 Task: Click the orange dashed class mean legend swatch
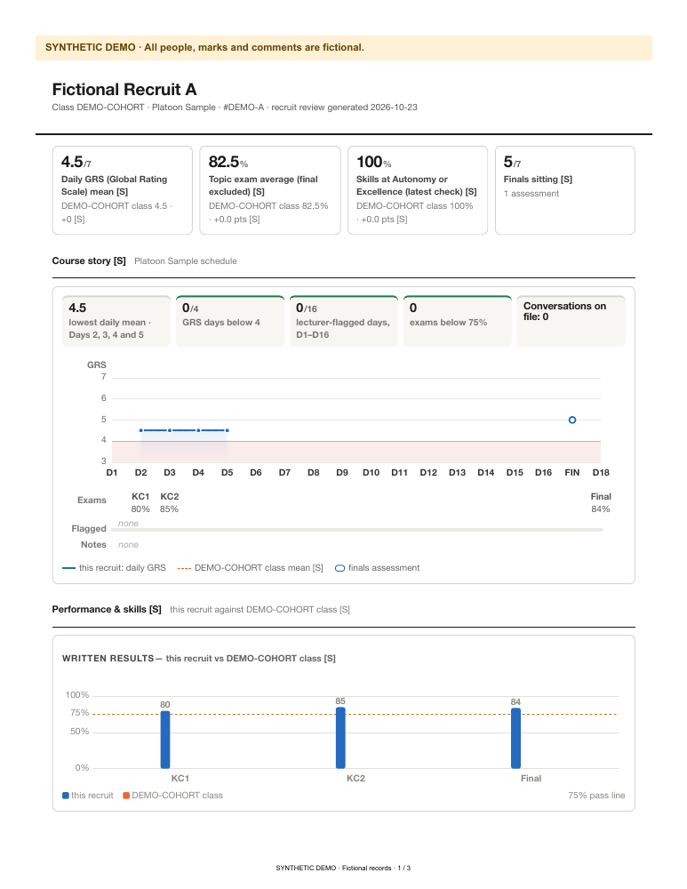point(184,568)
